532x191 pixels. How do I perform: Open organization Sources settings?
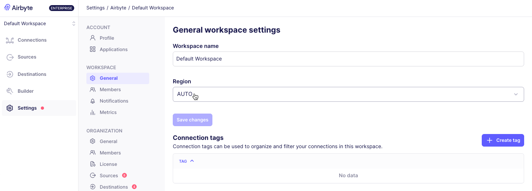tap(108, 176)
